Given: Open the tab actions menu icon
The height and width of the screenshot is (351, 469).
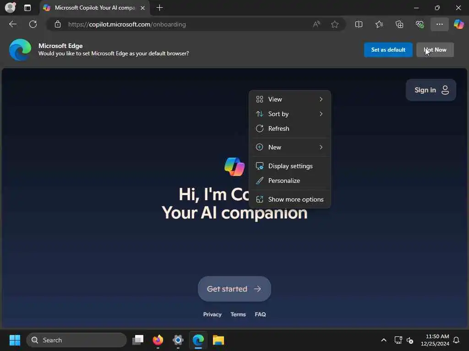Looking at the screenshot, I should 27,8.
